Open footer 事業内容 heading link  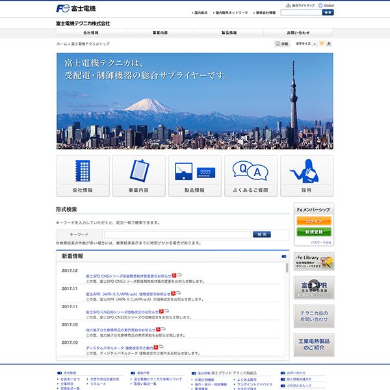tap(143, 373)
